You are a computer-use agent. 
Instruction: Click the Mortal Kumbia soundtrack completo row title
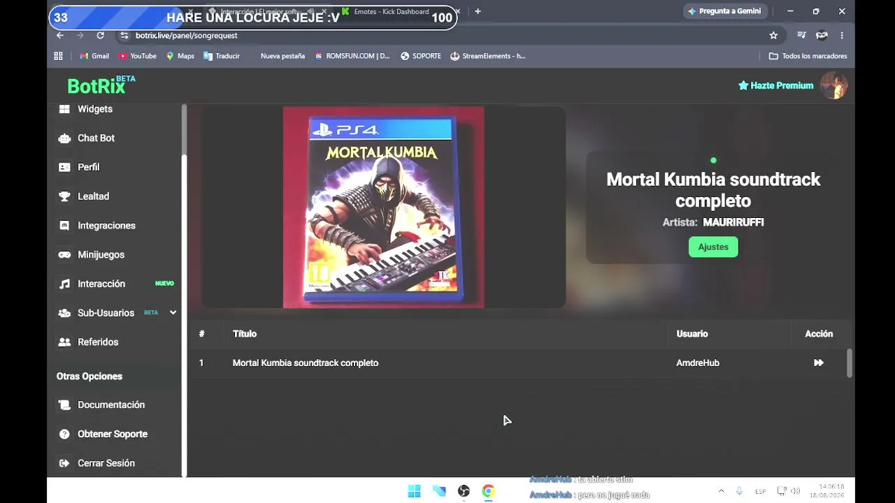pyautogui.click(x=306, y=363)
